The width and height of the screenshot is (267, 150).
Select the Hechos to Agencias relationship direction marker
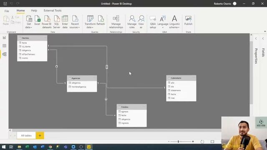coord(57,67)
